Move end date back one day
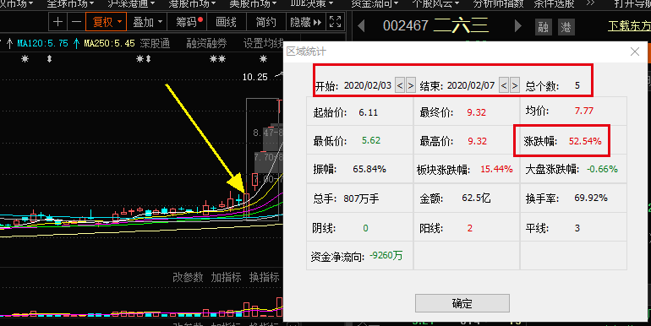The height and width of the screenshot is (326, 651). coord(504,85)
